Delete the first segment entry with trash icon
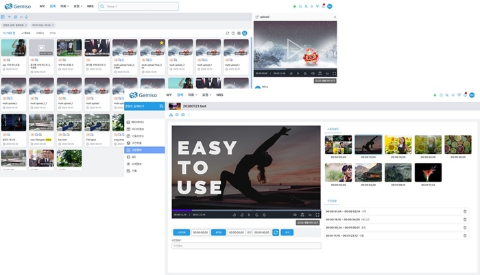480x275 pixels. click(x=465, y=211)
